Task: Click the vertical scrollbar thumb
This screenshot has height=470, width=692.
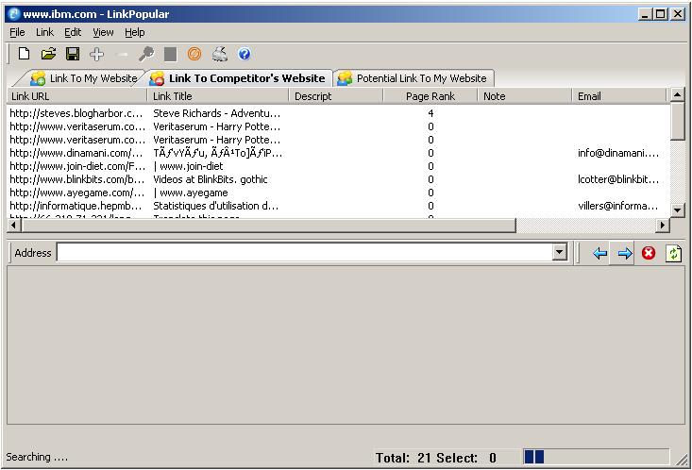Action: pyautogui.click(x=677, y=121)
